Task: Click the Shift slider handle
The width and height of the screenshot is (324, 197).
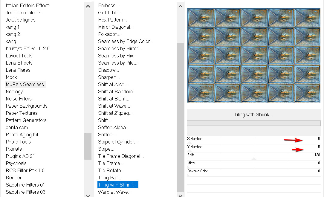Action: (253, 159)
